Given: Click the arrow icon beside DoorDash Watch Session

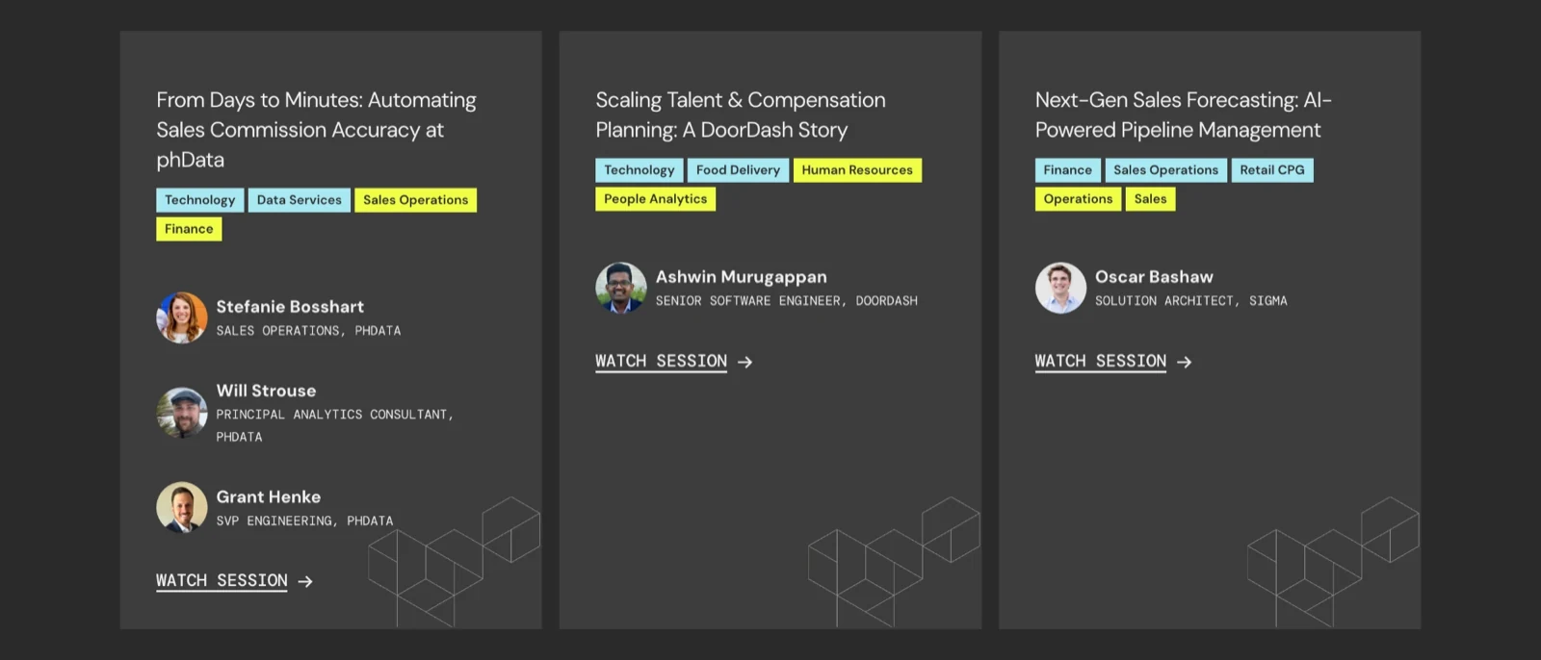Looking at the screenshot, I should point(744,362).
